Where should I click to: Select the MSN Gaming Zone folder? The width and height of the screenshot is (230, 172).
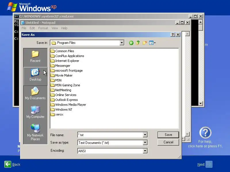[66, 85]
